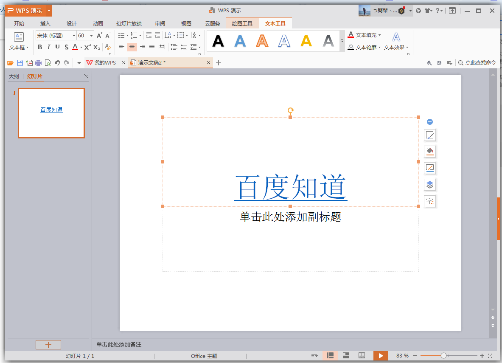Click the 百度知道 hyperlink on the slide
This screenshot has height=363, width=502.
coord(290,186)
